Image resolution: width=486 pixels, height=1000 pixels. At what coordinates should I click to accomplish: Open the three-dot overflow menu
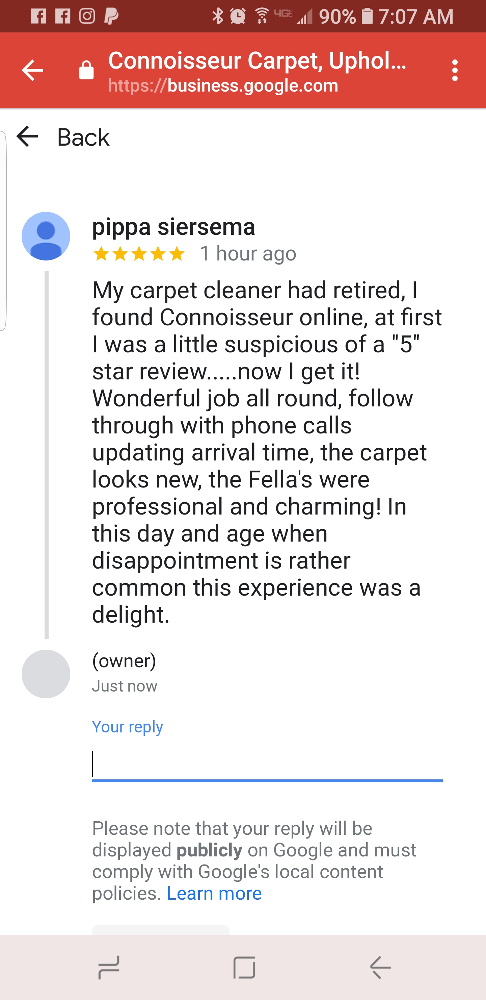click(x=455, y=70)
